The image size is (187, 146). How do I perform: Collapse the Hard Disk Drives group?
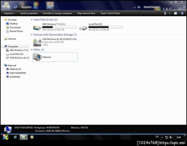tap(32, 20)
